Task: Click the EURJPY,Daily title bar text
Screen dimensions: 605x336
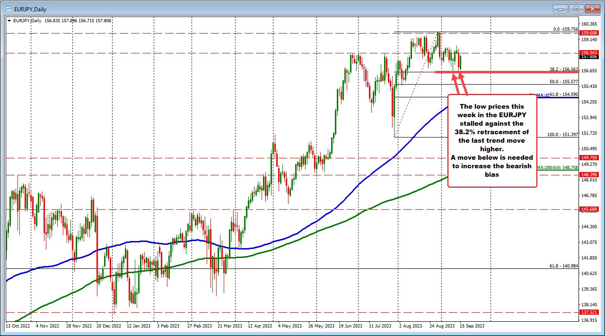Action: pos(31,9)
